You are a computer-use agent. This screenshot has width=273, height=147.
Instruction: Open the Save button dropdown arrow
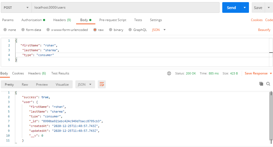(x=269, y=8)
